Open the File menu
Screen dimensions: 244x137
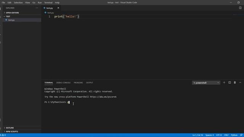coord(3,3)
